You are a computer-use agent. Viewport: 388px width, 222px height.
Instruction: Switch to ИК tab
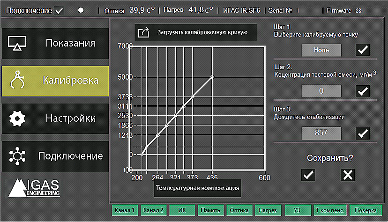[x=182, y=210]
